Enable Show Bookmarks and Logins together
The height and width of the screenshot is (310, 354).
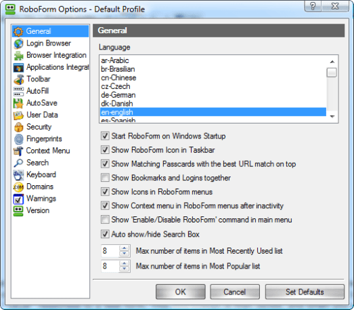click(x=105, y=178)
